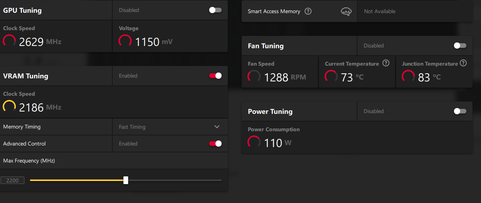Enable the GPU Tuning toggle
481x203 pixels.
[x=215, y=10]
